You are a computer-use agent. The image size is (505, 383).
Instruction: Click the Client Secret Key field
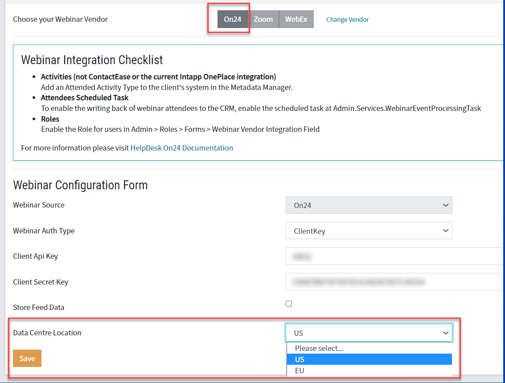tap(395, 282)
